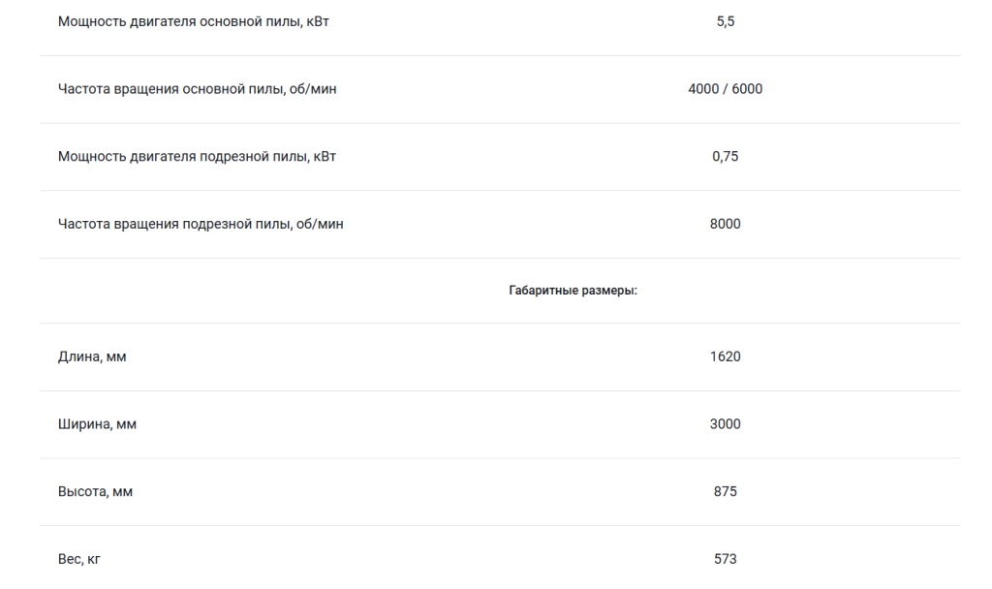Click the кВт unit in scoring saw power row

pos(325,156)
